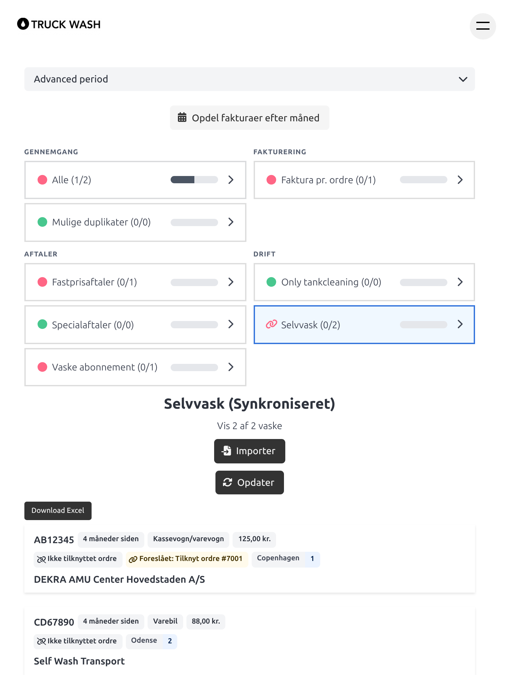Click the refresh icon on Opdater
506x675 pixels.
(x=227, y=482)
